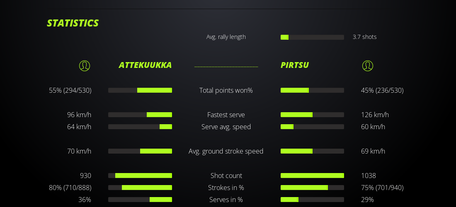Click Attekuukka's Fastest serve bar
The image size is (456, 207).
(140, 115)
